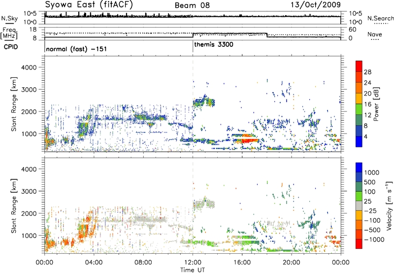Click the '08:00' time axis label
Viewport: 394px width, 273px height.
tap(143, 263)
